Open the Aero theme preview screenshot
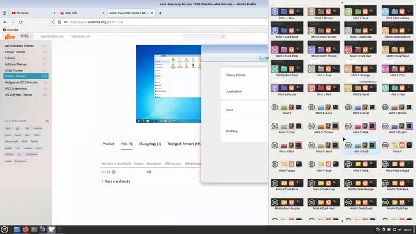416x234 pixels. 169,84
